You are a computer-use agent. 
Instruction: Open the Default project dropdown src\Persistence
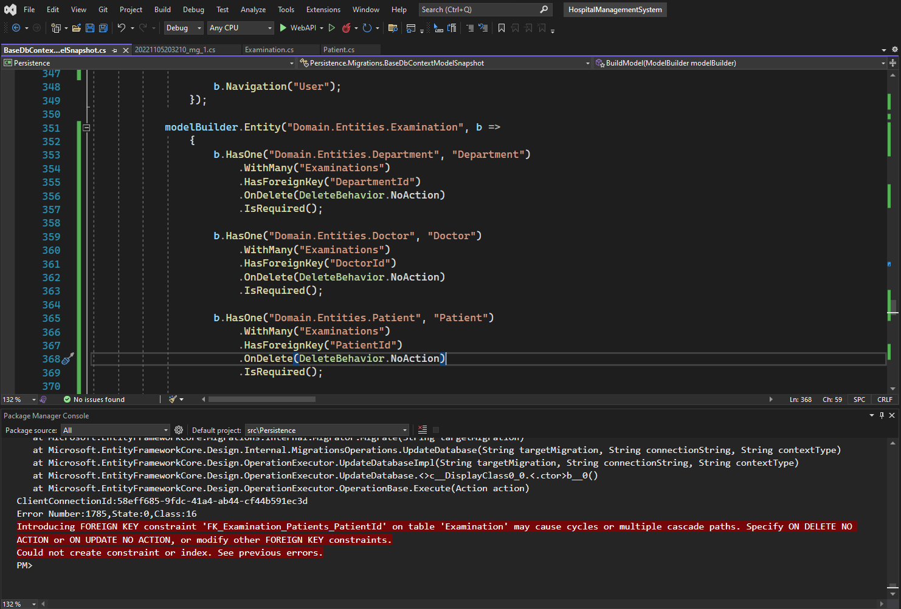coord(326,430)
